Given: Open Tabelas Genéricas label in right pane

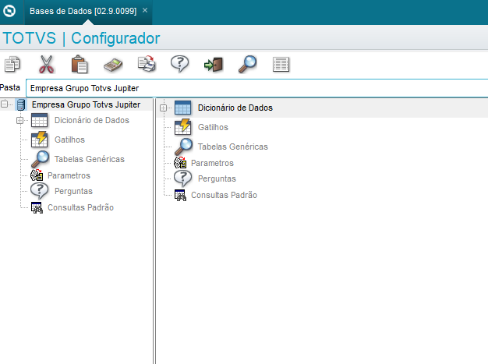Looking at the screenshot, I should pyautogui.click(x=233, y=147).
